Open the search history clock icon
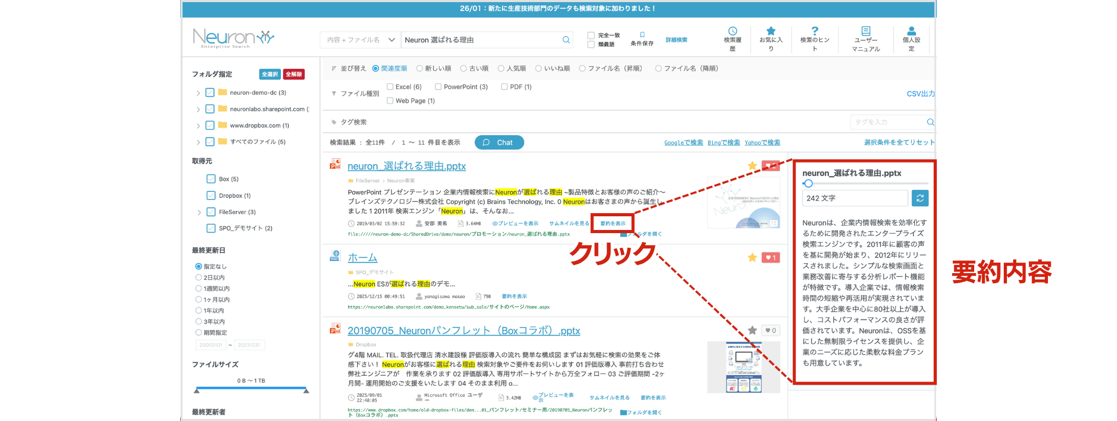Image resolution: width=1117 pixels, height=421 pixels. [732, 31]
